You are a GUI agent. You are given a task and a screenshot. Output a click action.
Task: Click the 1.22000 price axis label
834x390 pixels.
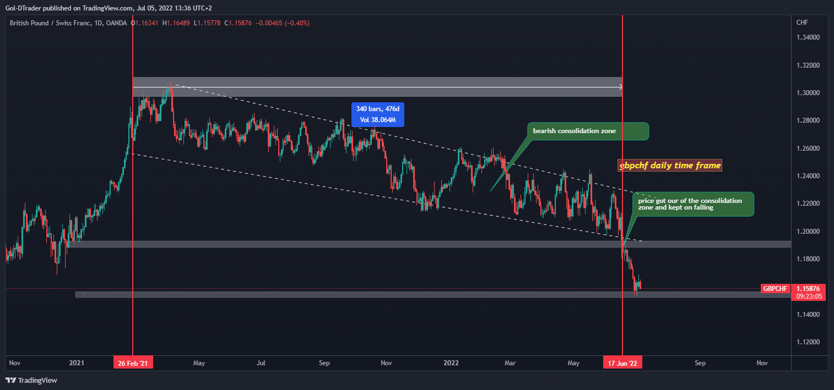[809, 204]
